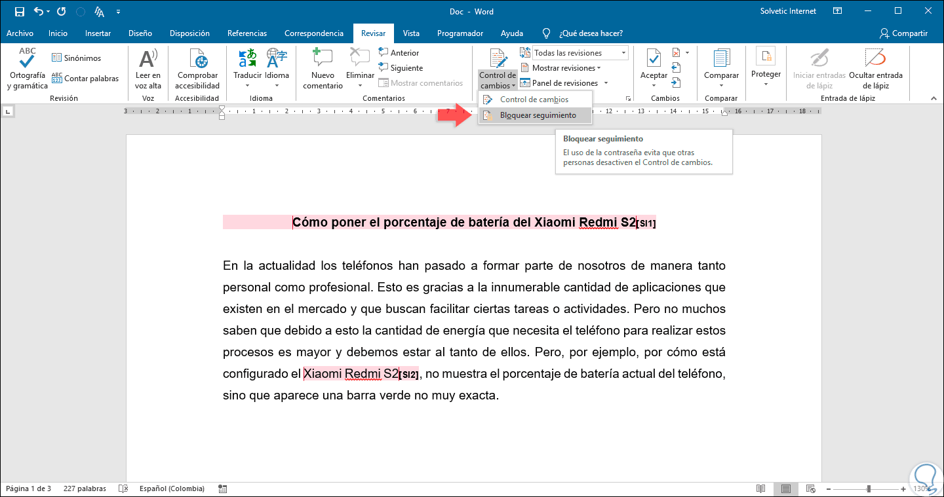Click the Save icon in quick access toolbar

20,12
